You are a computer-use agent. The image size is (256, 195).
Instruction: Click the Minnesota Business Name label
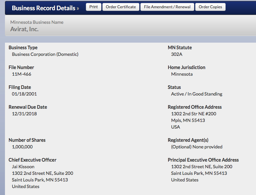pyautogui.click(x=37, y=22)
